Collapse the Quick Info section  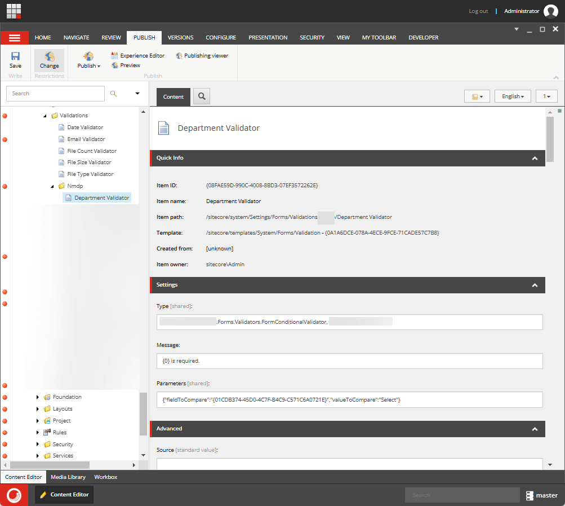pos(534,159)
